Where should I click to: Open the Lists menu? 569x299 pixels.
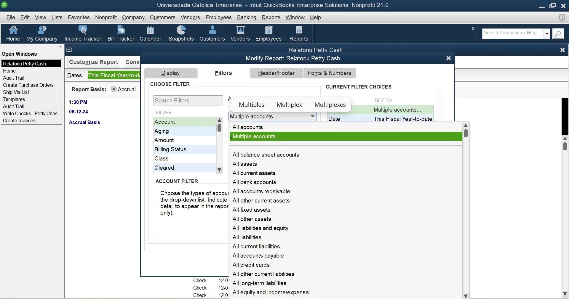57,17
